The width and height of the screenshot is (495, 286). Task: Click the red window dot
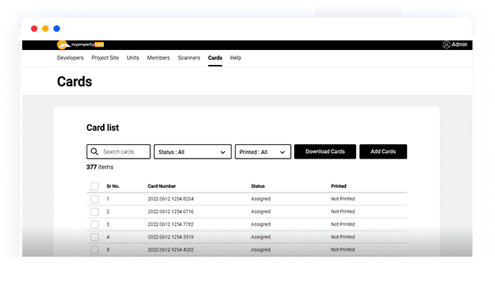34,29
